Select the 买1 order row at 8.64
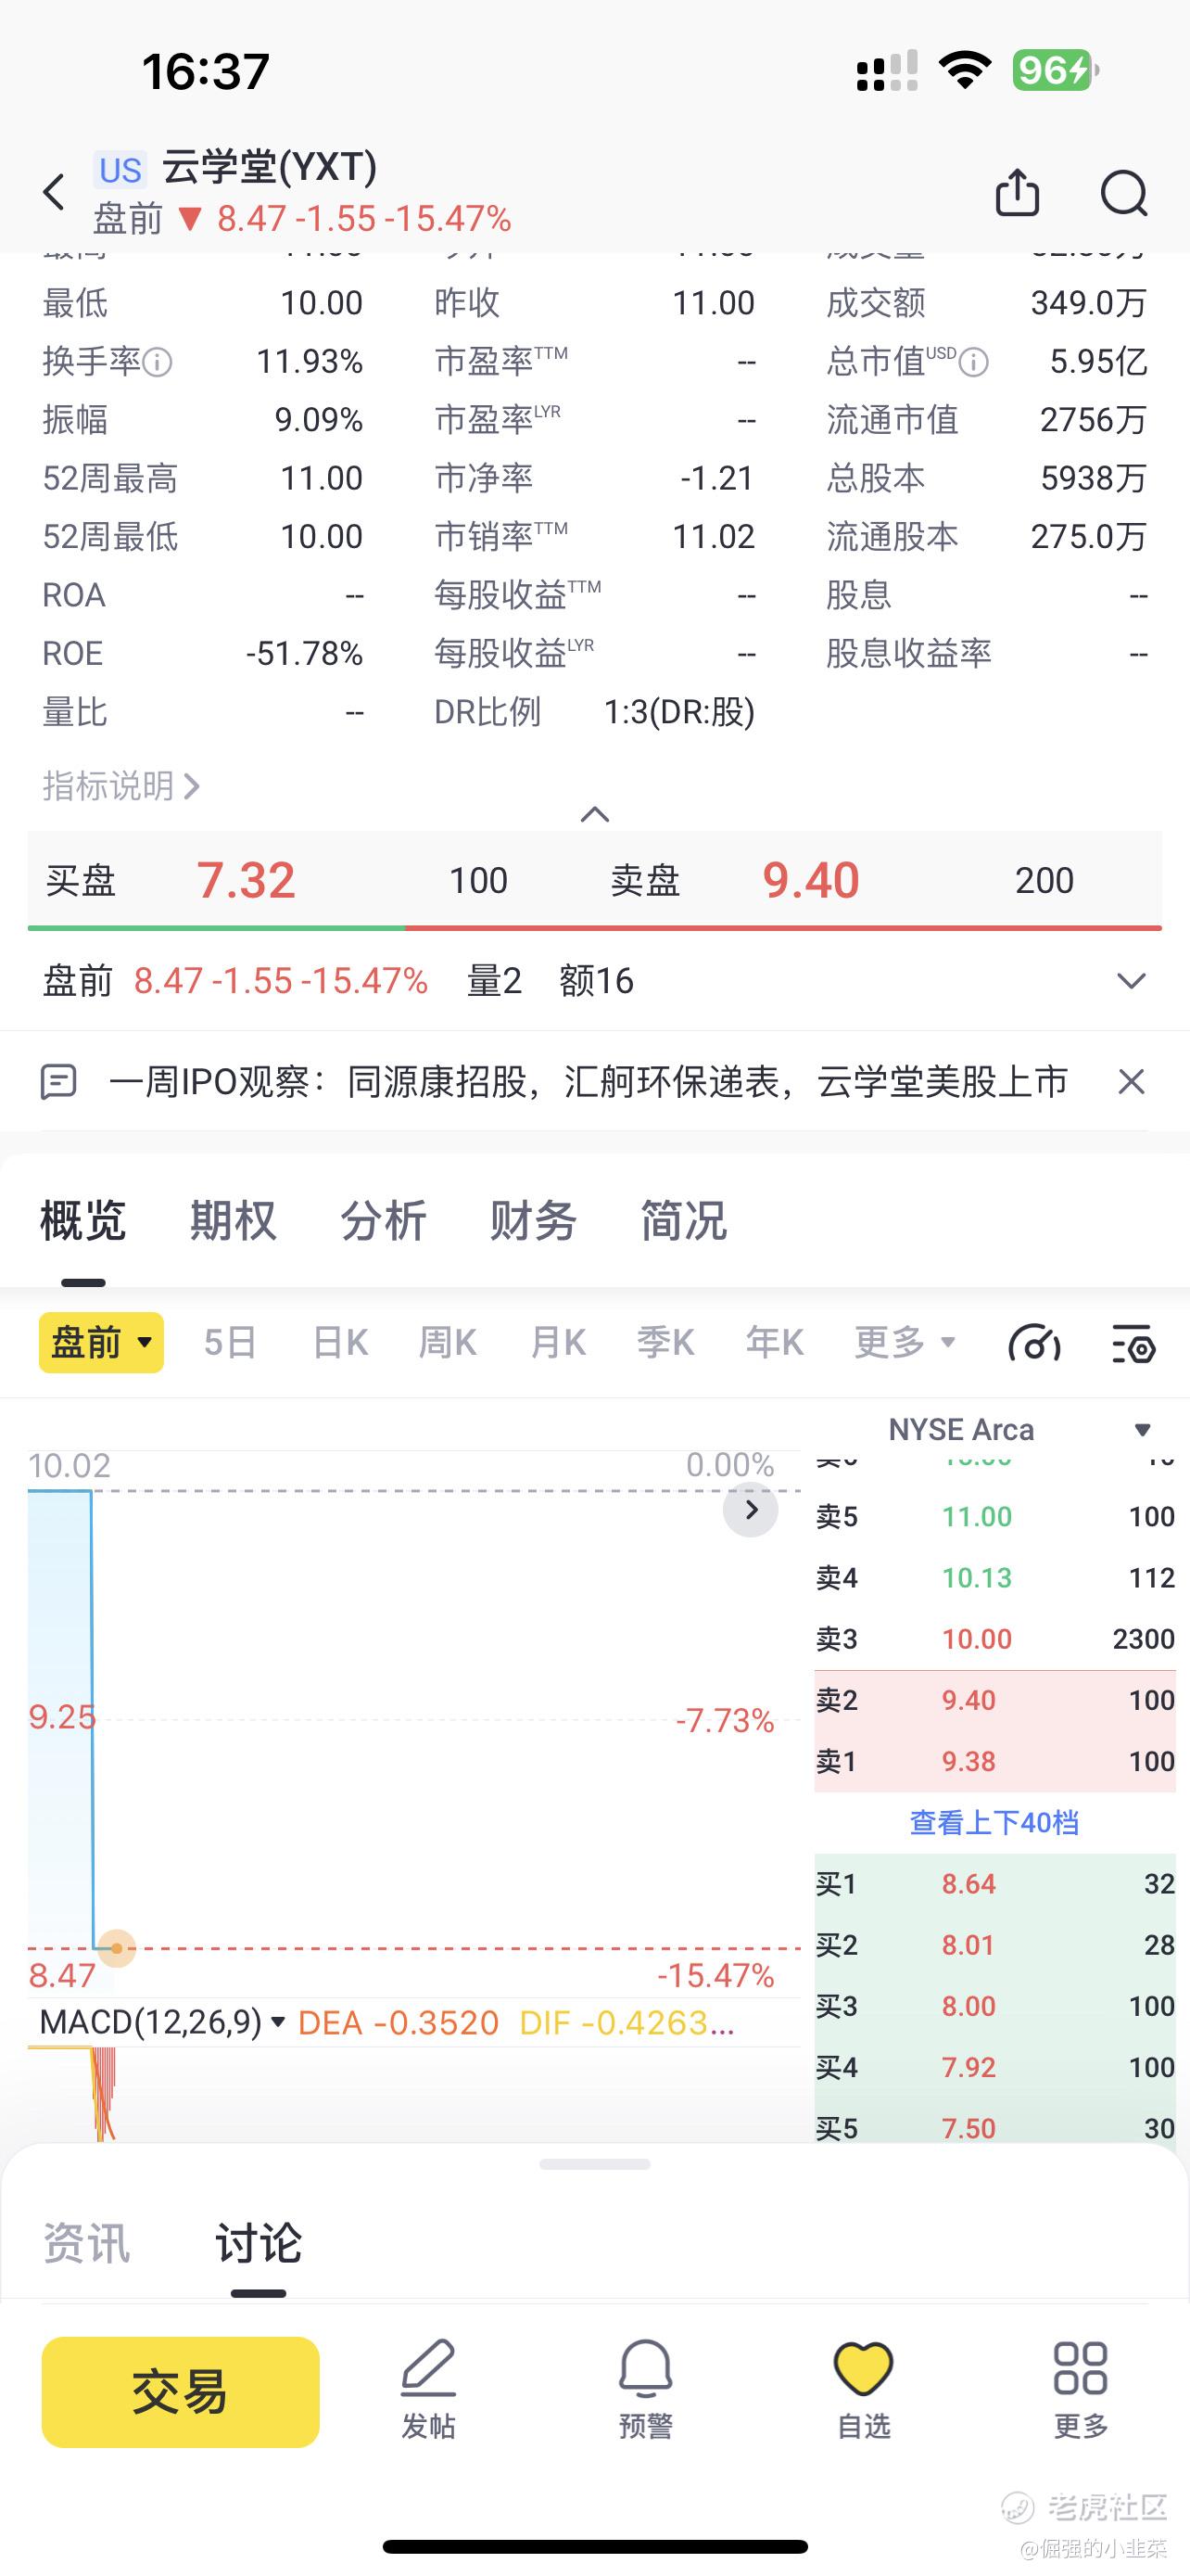Image resolution: width=1190 pixels, height=2576 pixels. [x=995, y=1884]
